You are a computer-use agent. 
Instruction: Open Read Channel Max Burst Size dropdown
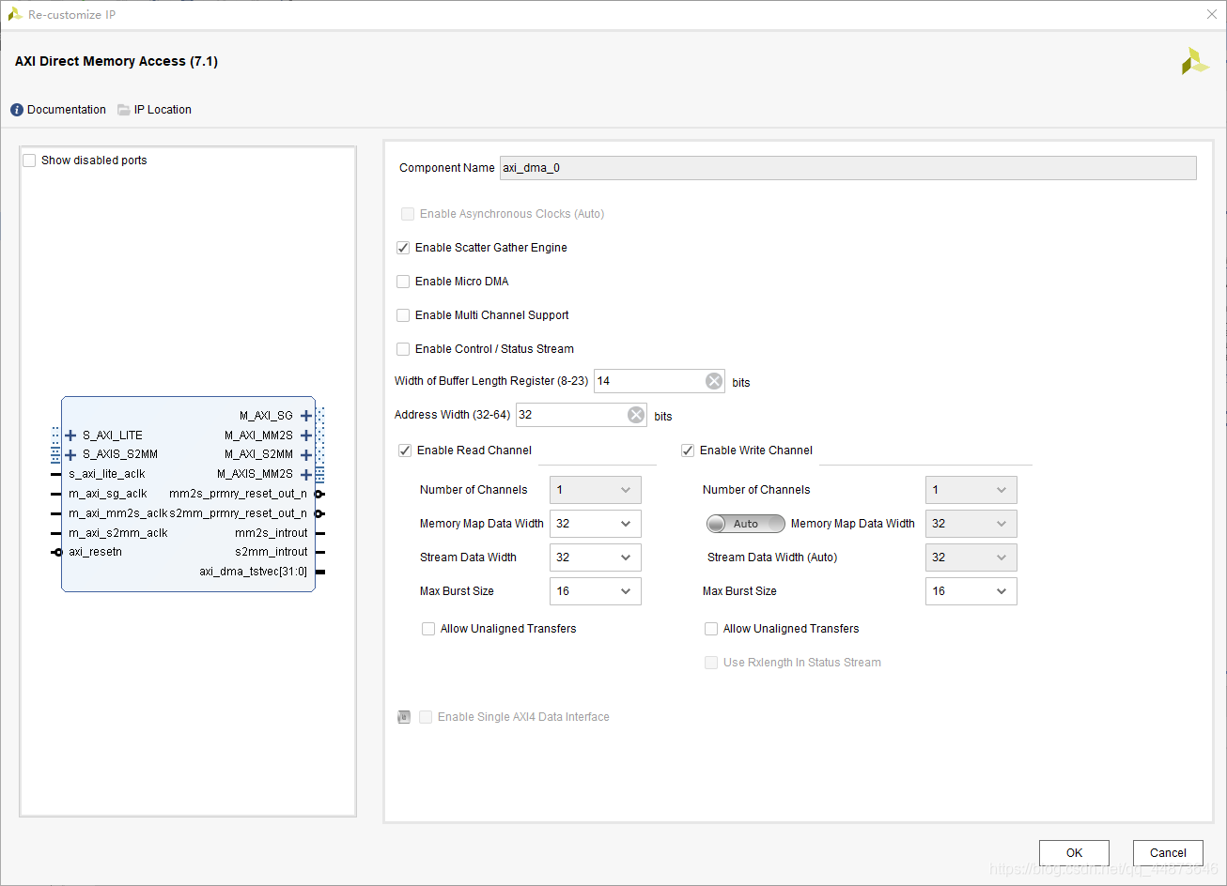(x=596, y=591)
